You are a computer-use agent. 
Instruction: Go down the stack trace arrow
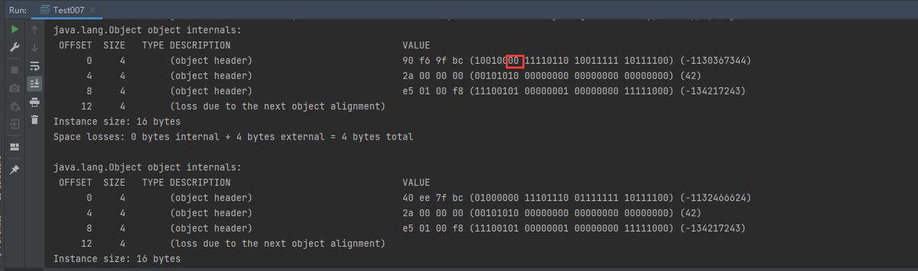pos(35,48)
